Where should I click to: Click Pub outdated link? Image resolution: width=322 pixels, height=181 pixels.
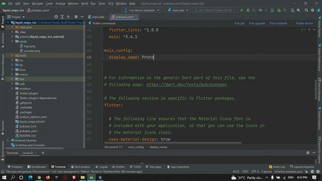point(278,23)
